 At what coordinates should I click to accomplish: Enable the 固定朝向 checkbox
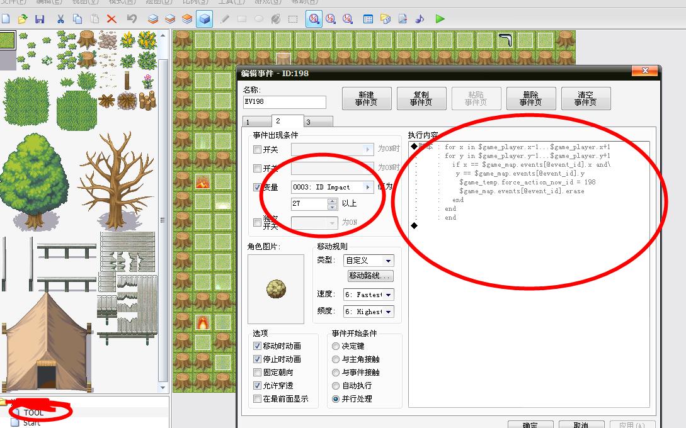[x=257, y=373]
